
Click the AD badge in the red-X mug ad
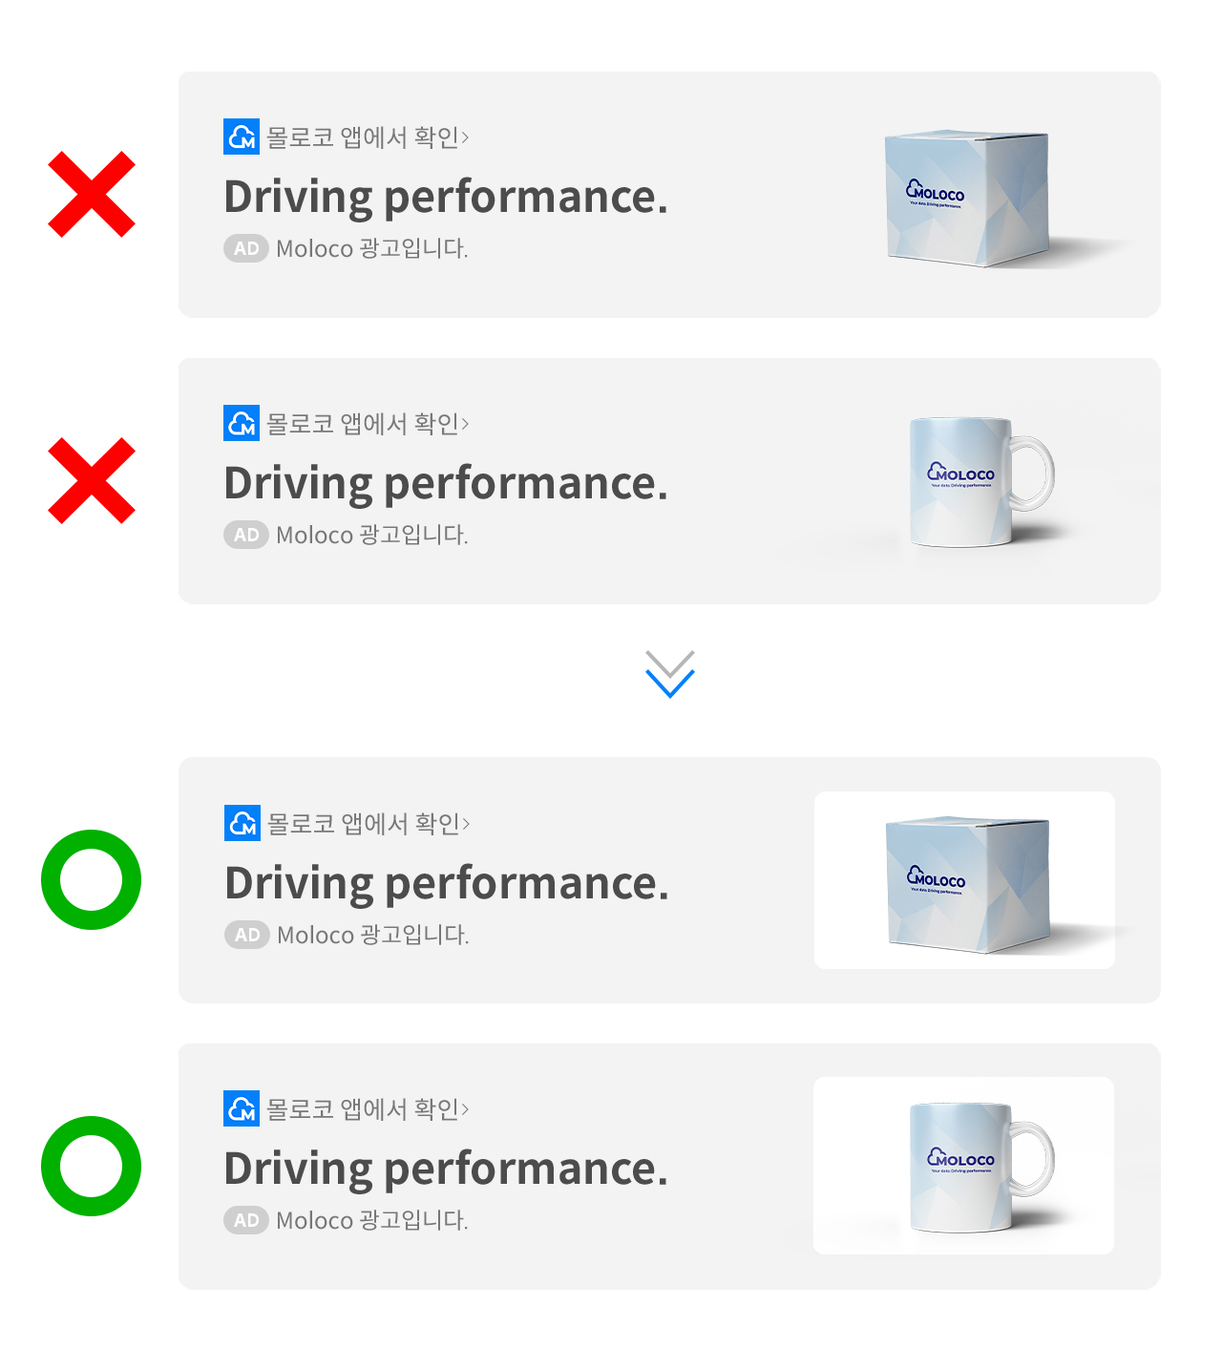[246, 535]
